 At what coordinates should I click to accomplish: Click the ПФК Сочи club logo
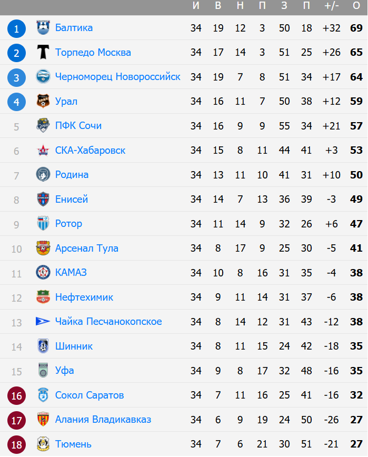coord(43,126)
